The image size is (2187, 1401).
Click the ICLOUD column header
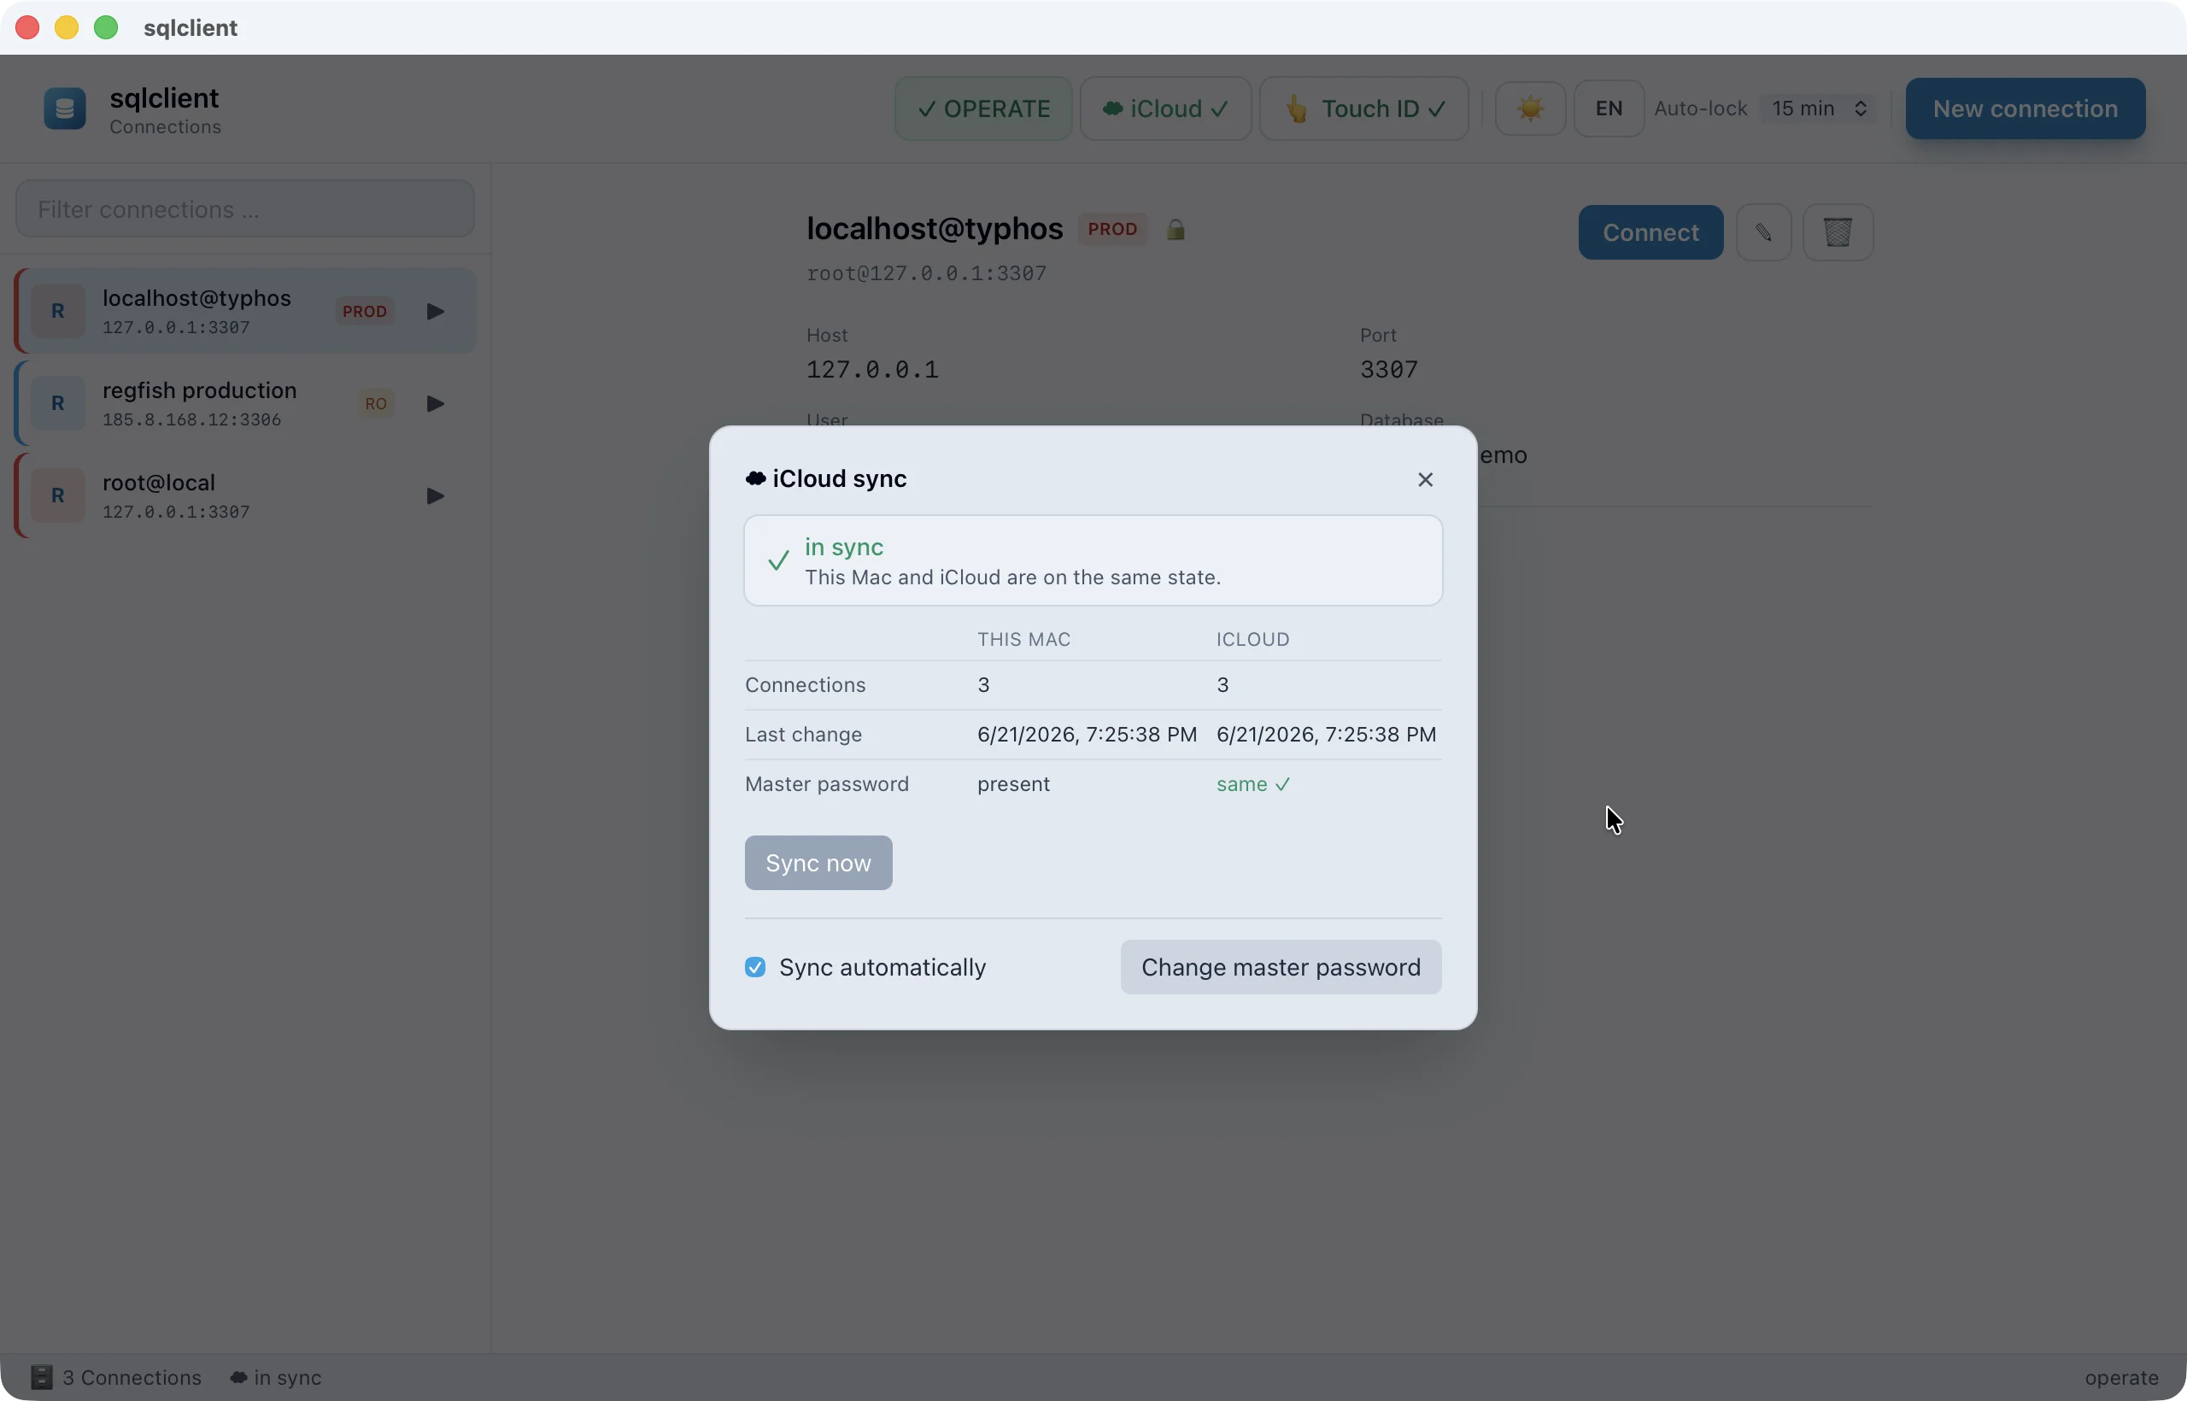[x=1252, y=640]
